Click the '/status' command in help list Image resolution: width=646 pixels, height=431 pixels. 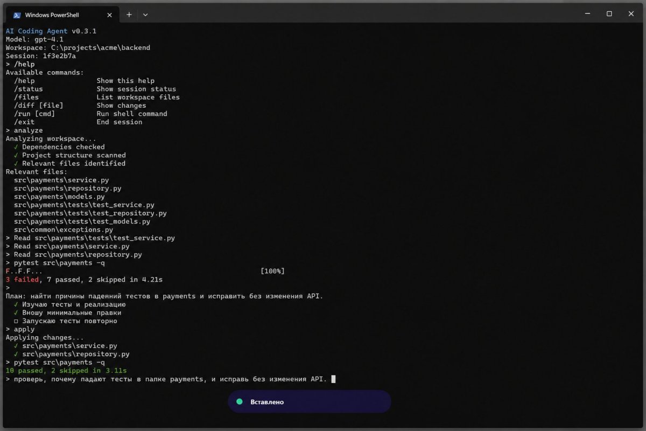click(x=29, y=89)
